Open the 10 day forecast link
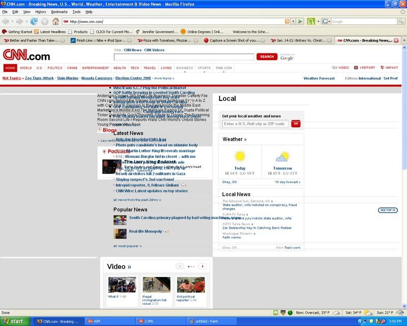407x326 pixels. [x=287, y=182]
